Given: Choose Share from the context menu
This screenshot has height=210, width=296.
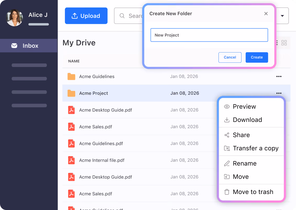Looking at the screenshot, I should (x=251, y=135).
